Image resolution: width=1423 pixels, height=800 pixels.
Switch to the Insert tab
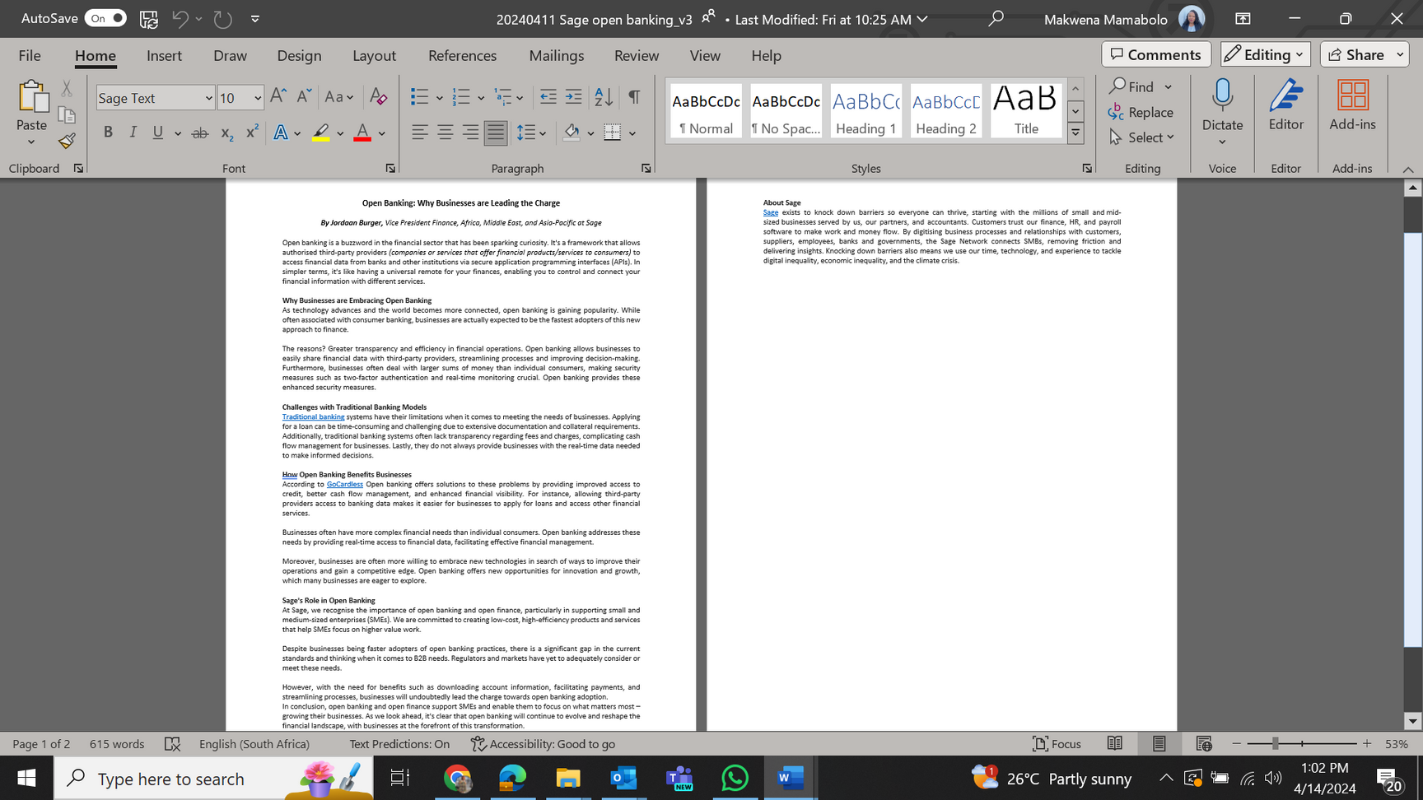[x=164, y=55]
